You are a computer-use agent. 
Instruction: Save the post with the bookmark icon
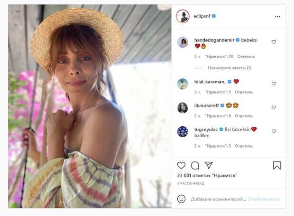tap(277, 165)
